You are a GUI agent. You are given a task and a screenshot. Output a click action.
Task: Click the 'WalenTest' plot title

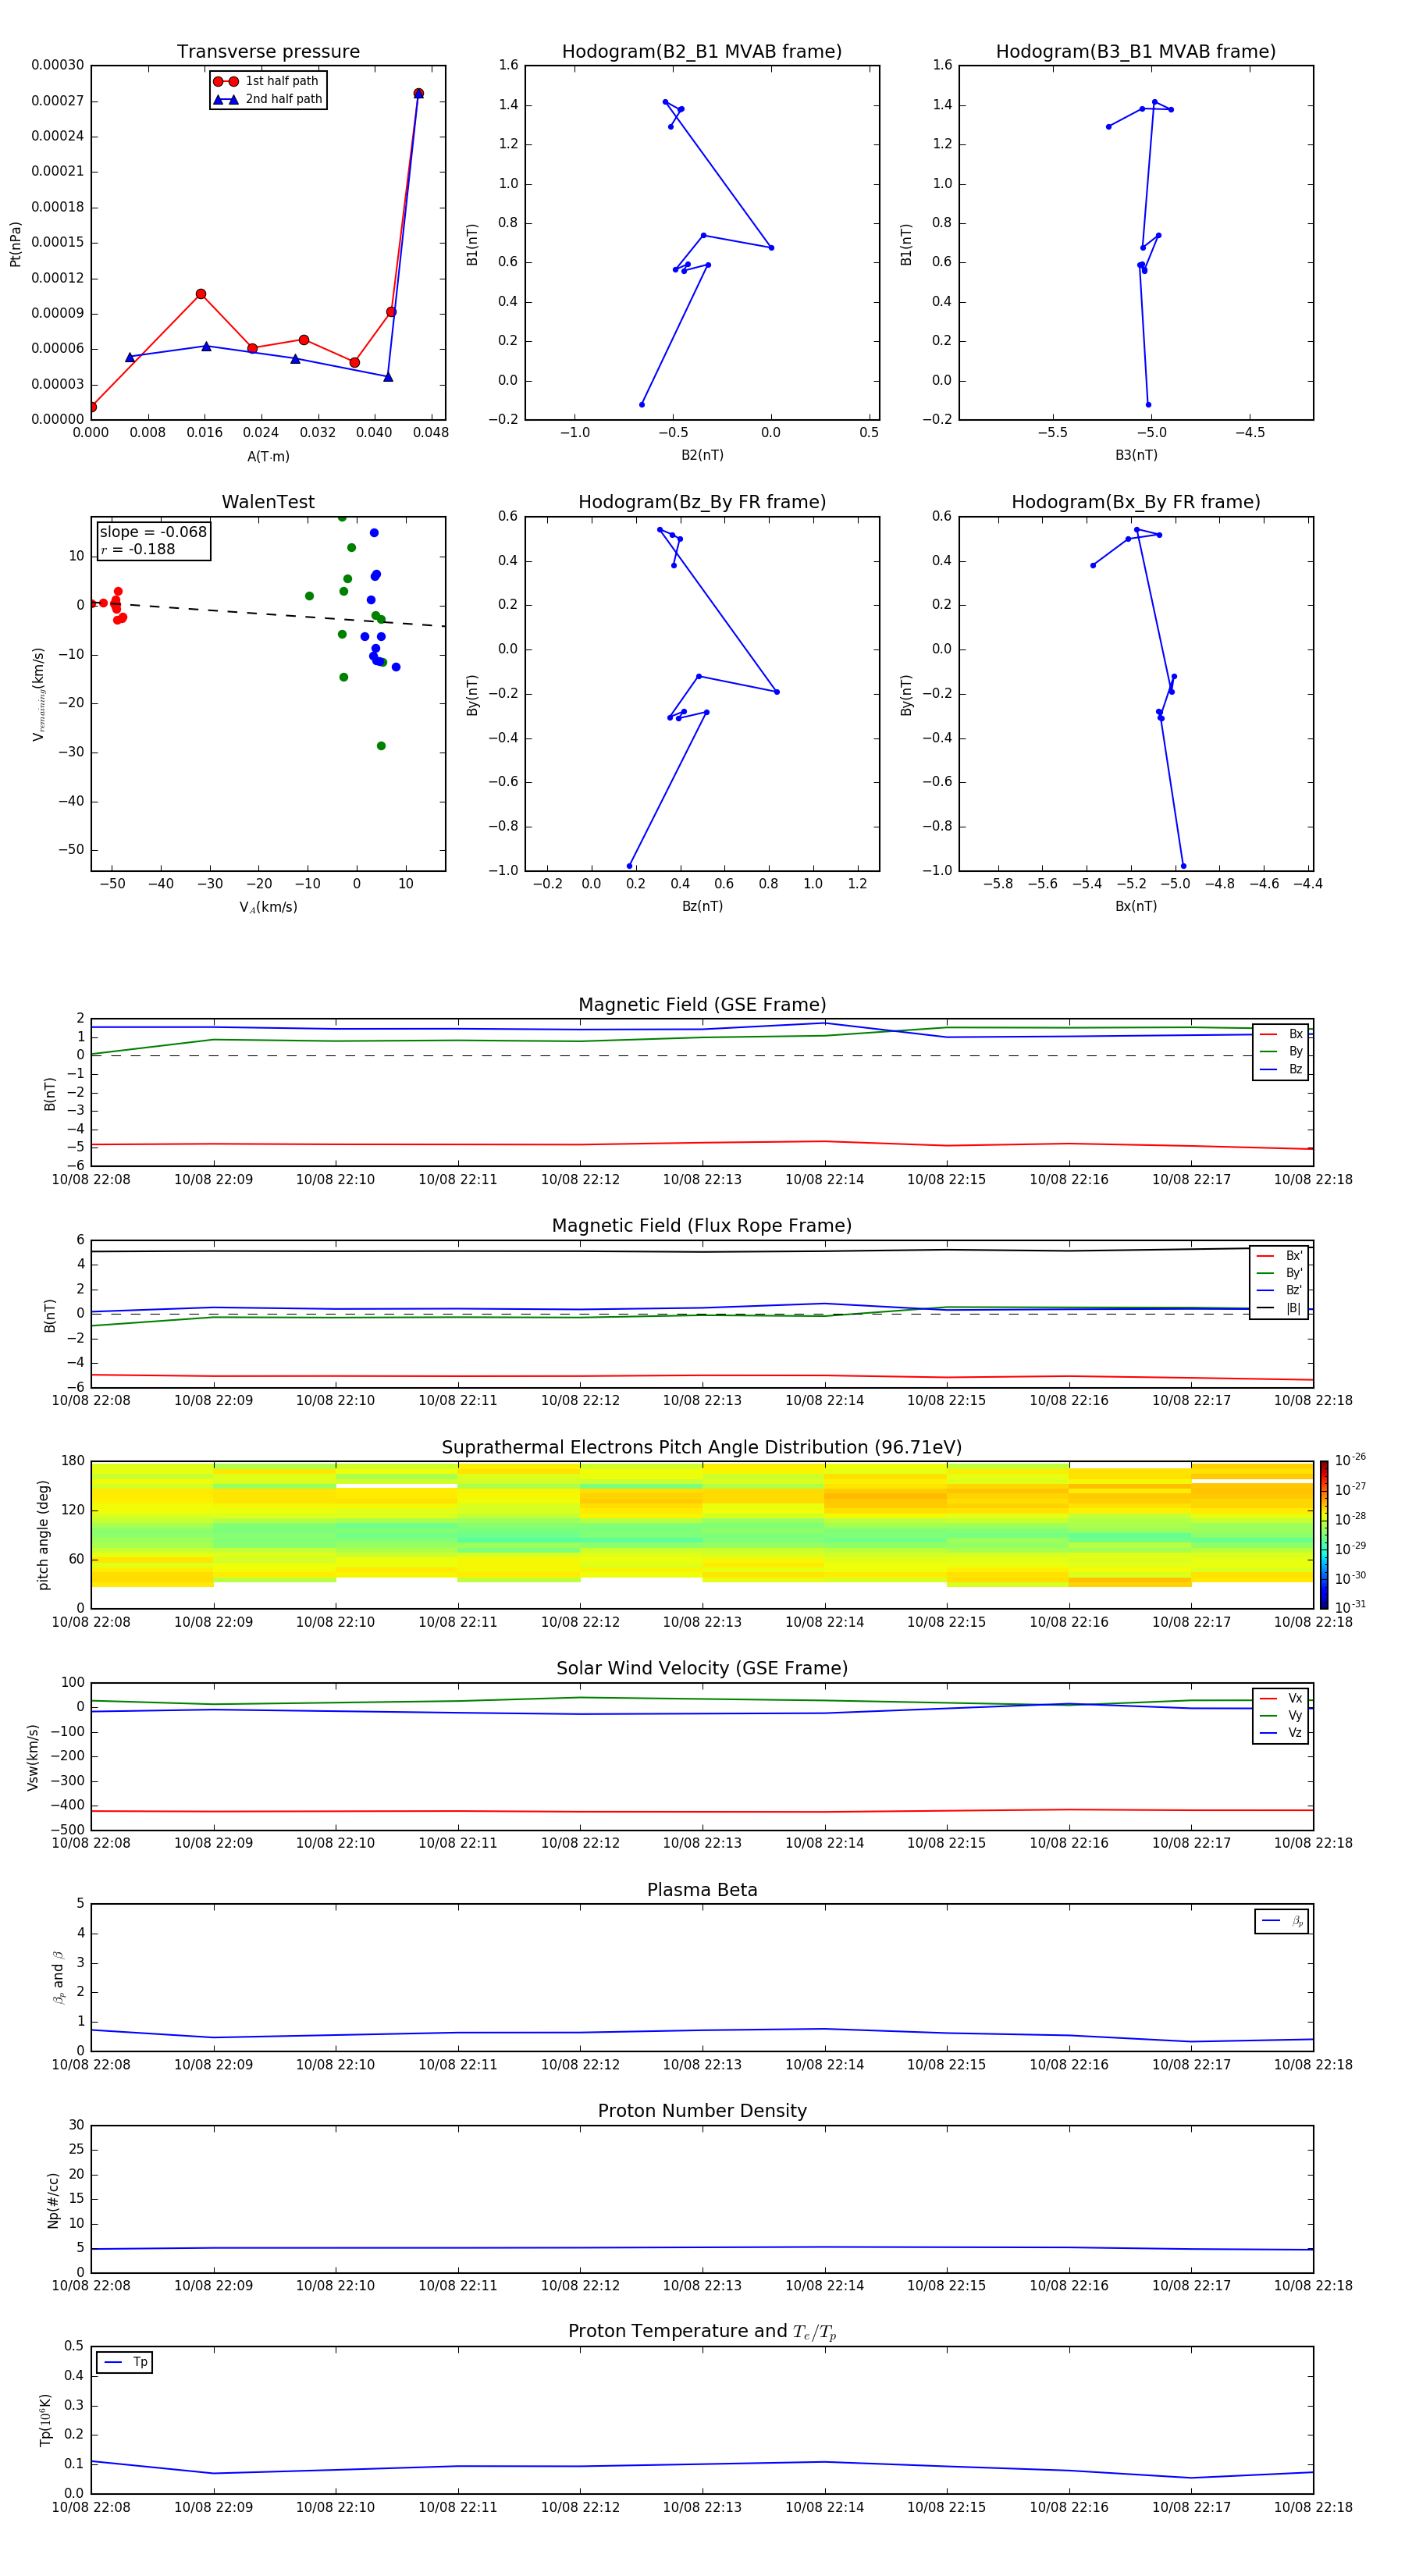(x=268, y=502)
